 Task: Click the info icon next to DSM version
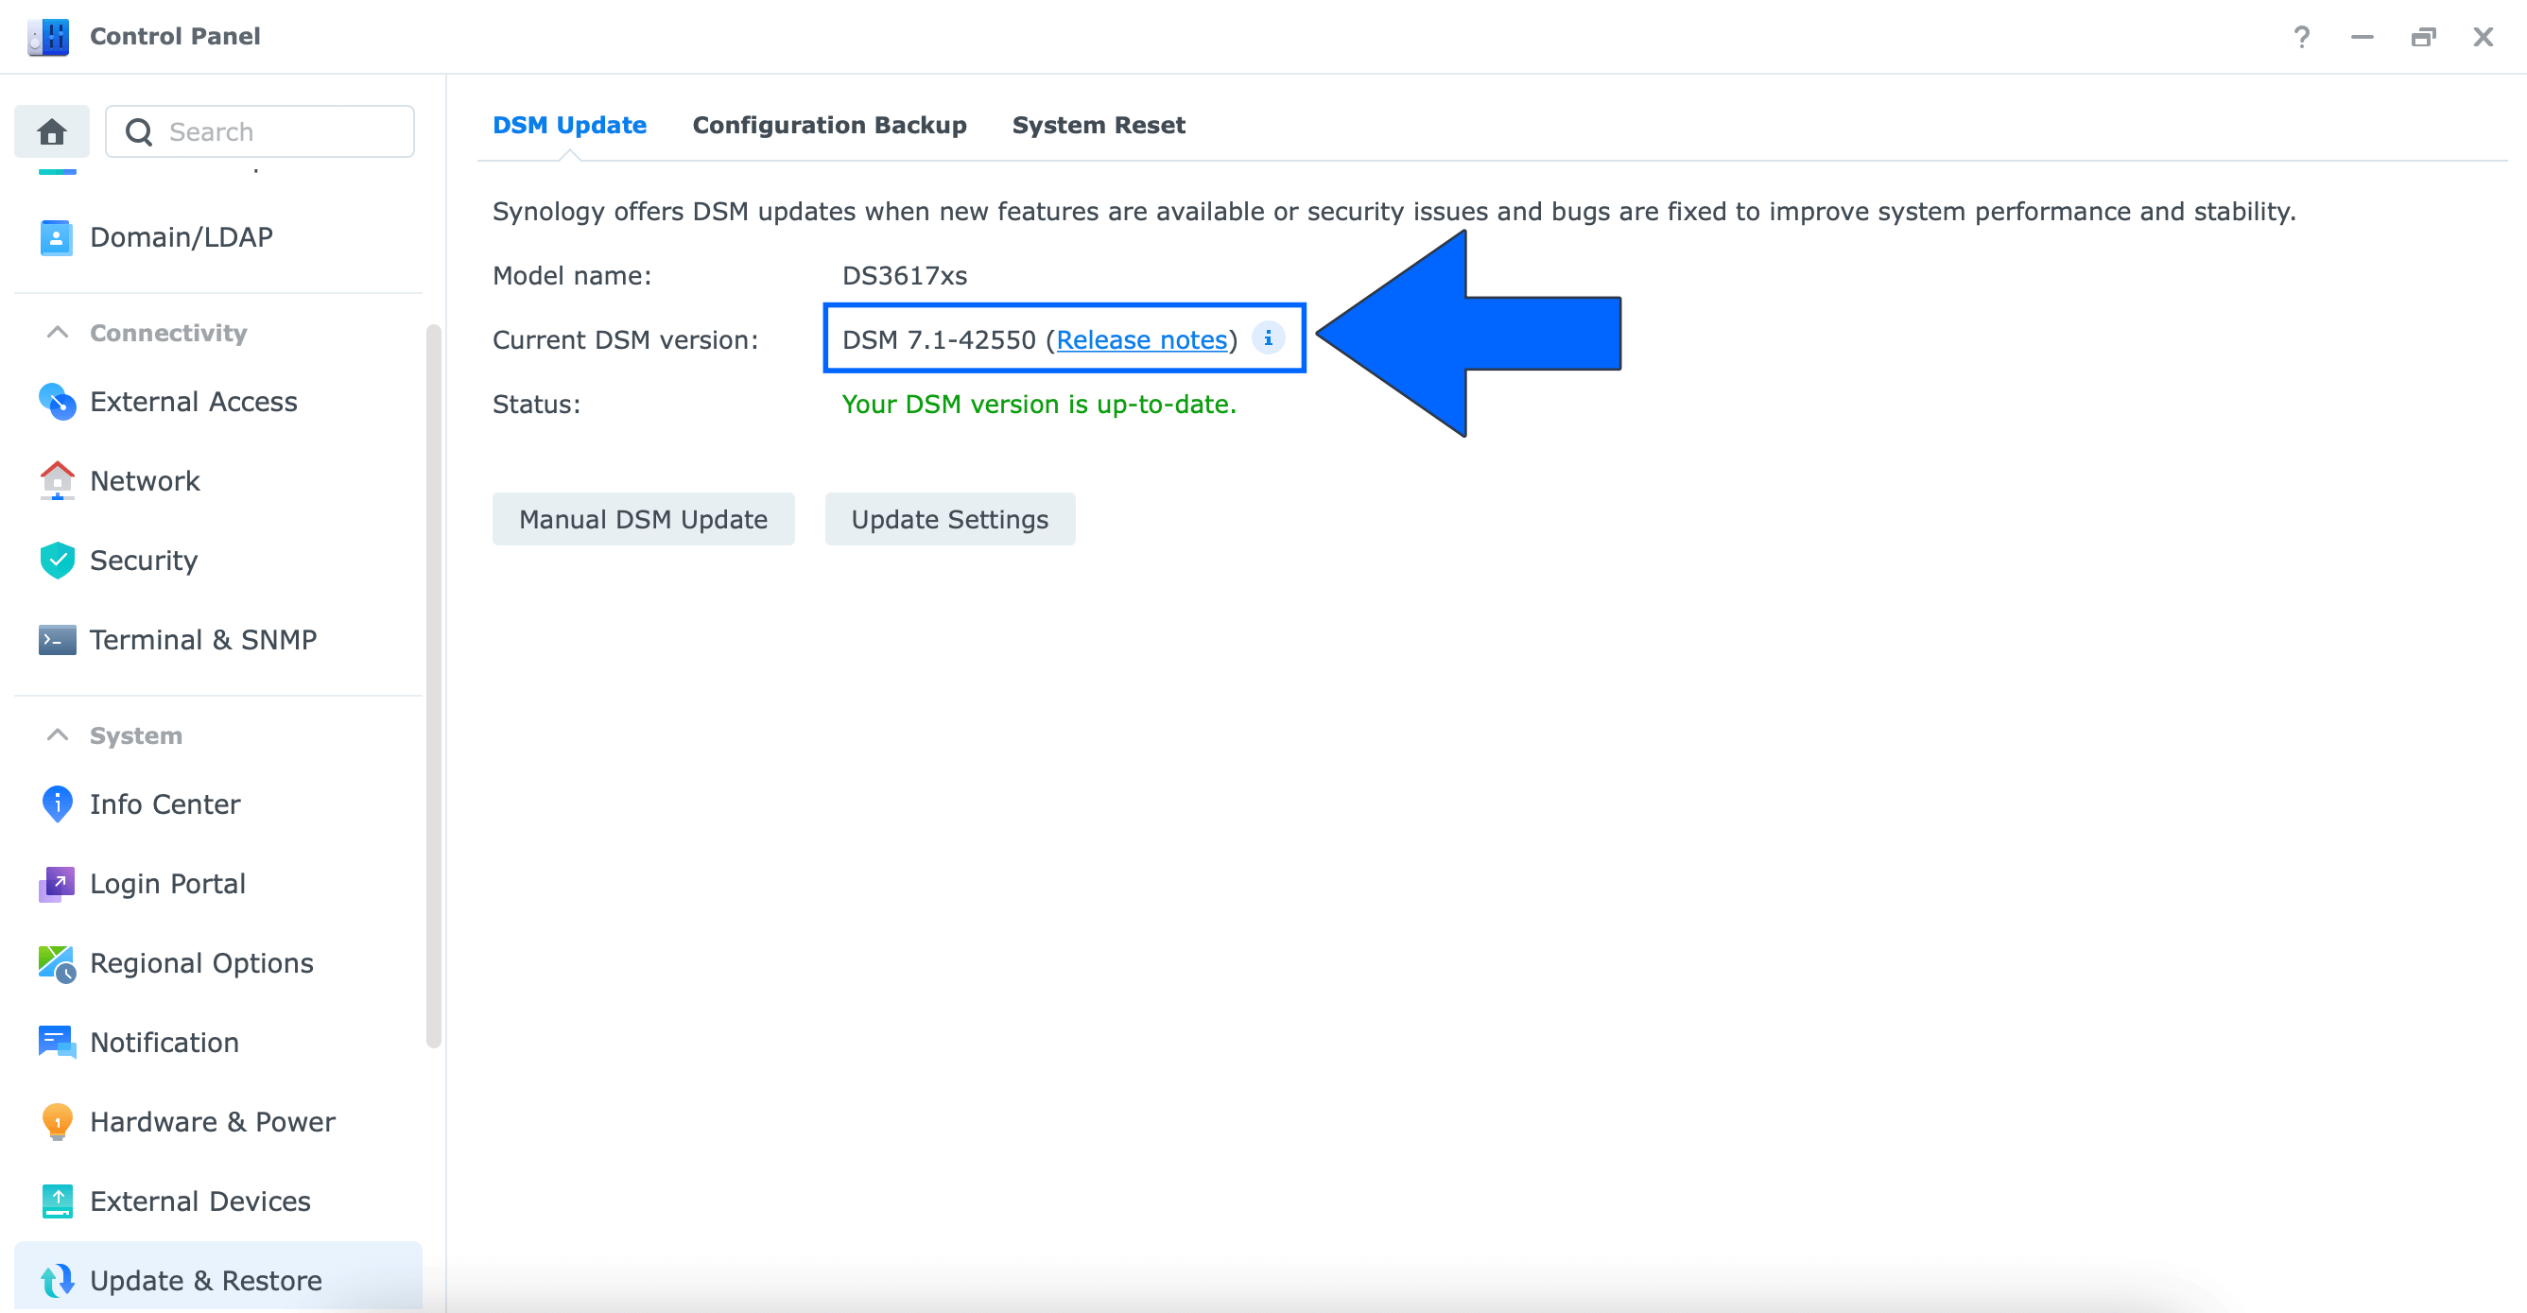coord(1271,339)
